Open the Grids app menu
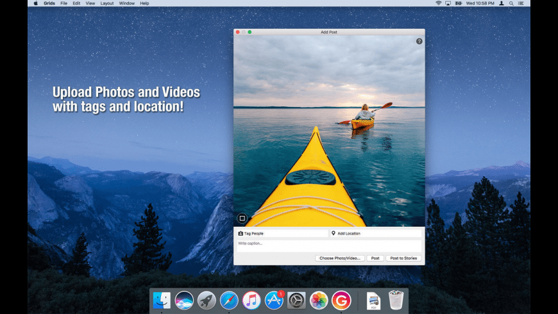The image size is (558, 314). pos(49,3)
